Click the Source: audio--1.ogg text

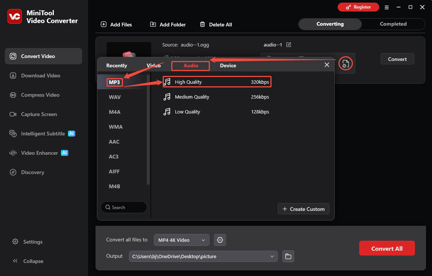185,45
